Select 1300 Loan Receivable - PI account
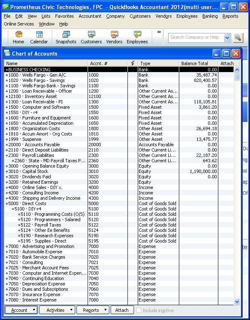Screen dimensions: 250x320 119,102
